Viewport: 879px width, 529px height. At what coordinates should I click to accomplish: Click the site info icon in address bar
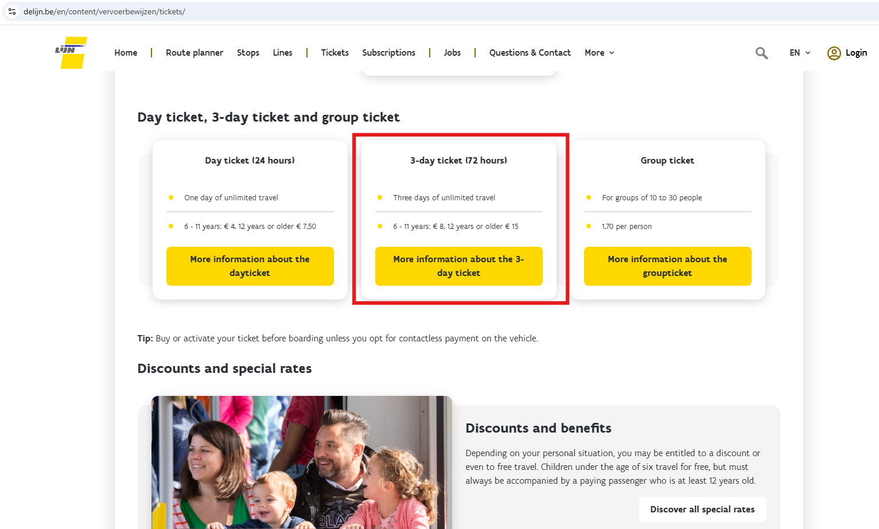[x=12, y=11]
